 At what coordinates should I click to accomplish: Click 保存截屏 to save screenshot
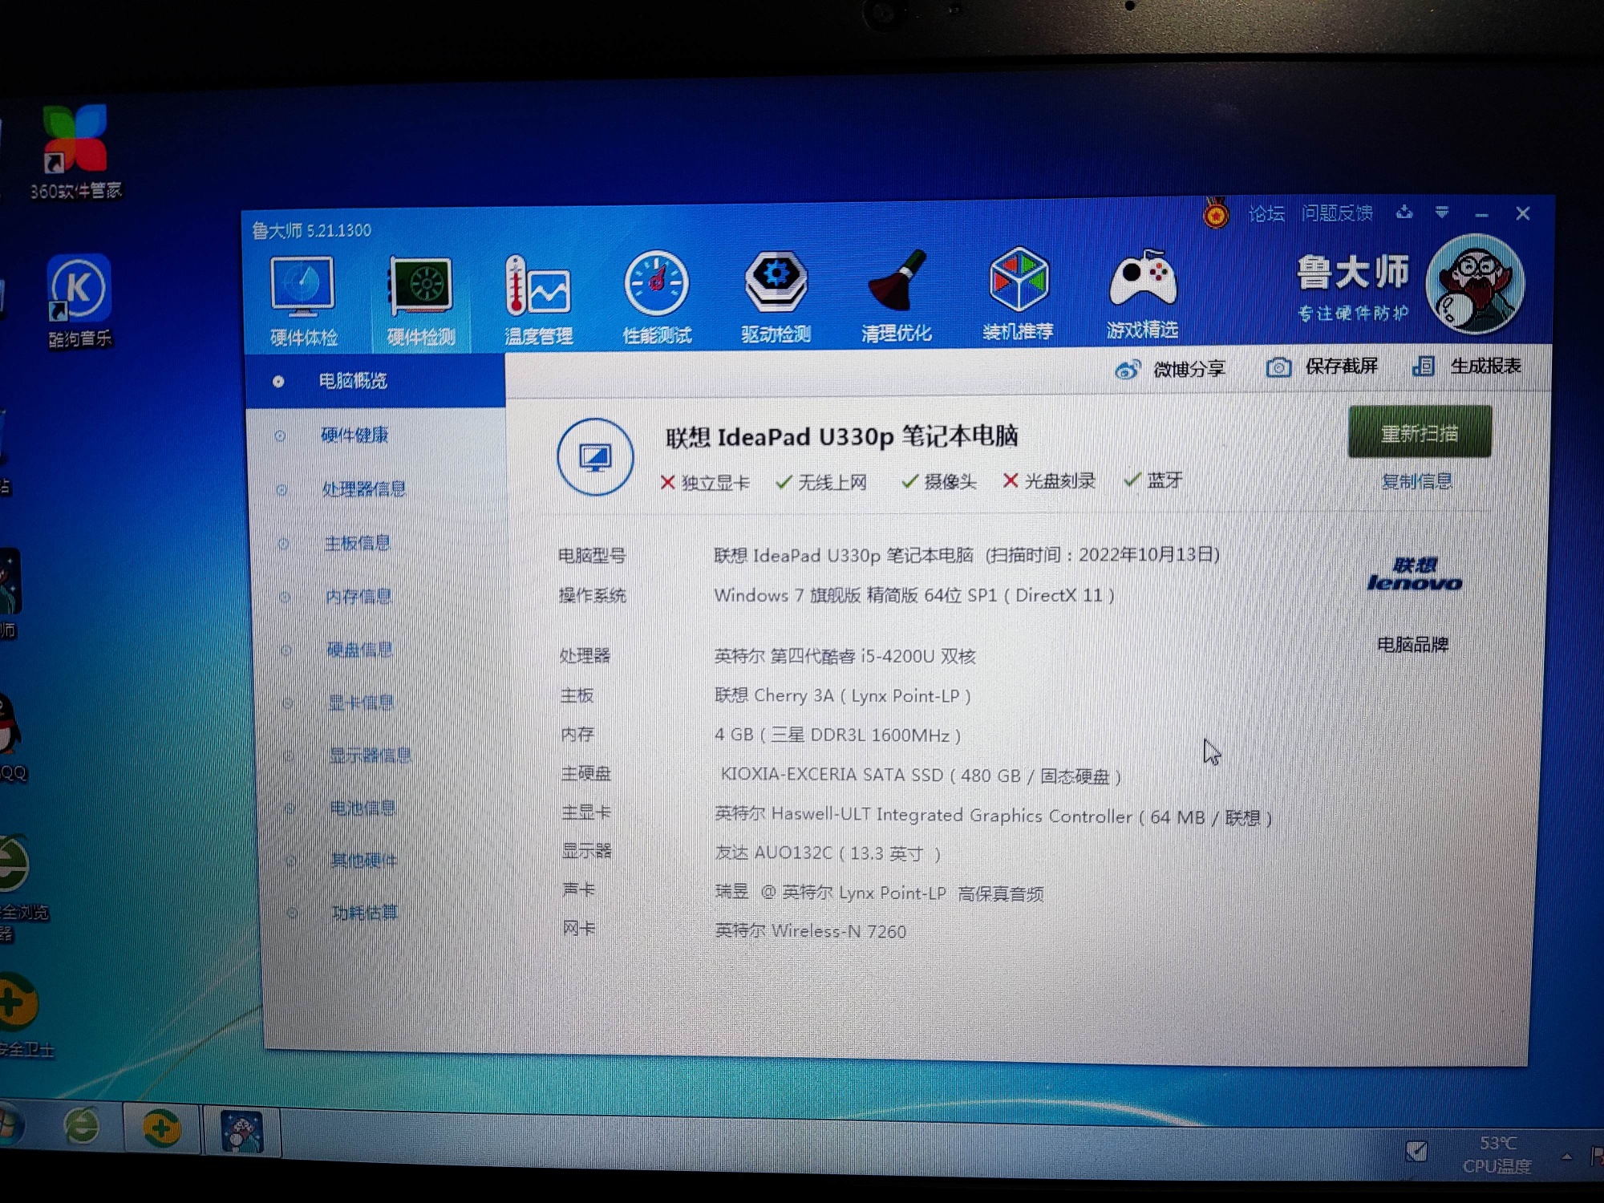coord(1322,367)
